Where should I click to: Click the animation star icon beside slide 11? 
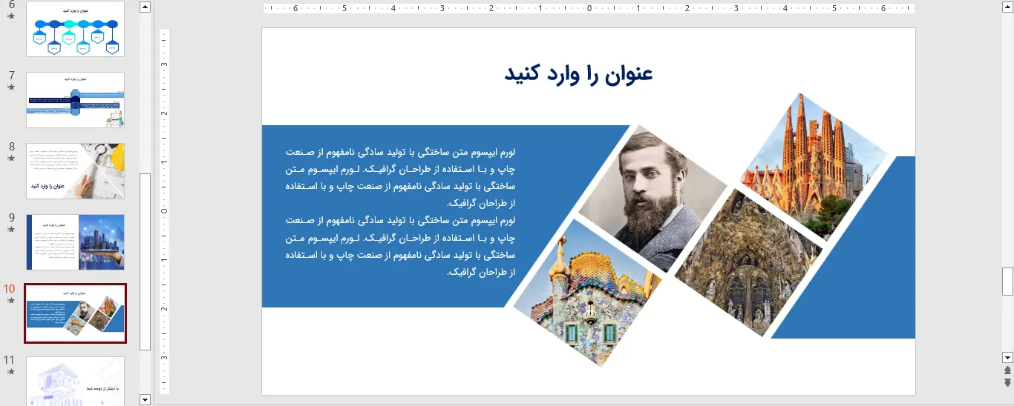point(10,371)
